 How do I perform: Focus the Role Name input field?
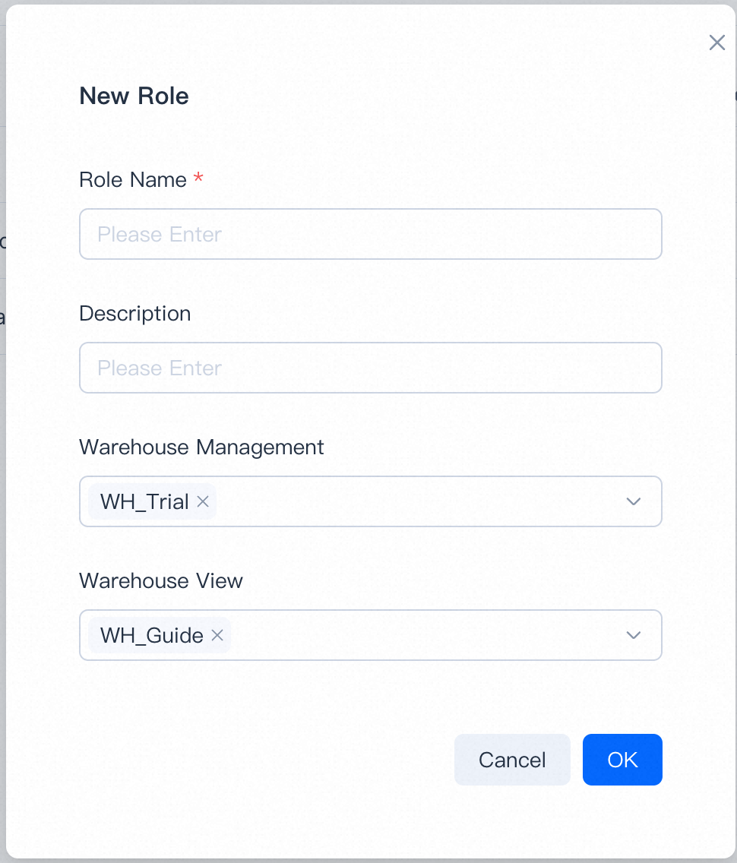(x=370, y=234)
